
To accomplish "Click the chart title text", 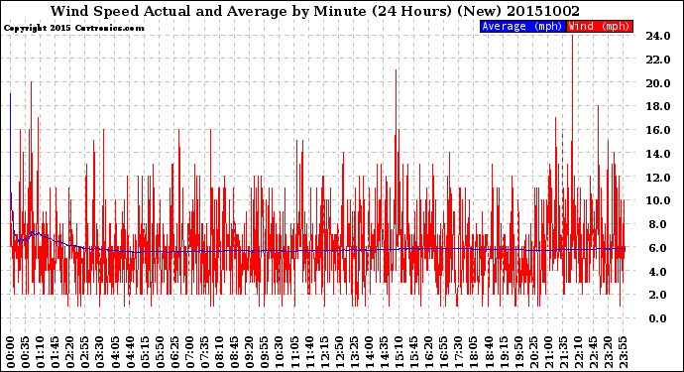I will click(315, 11).
